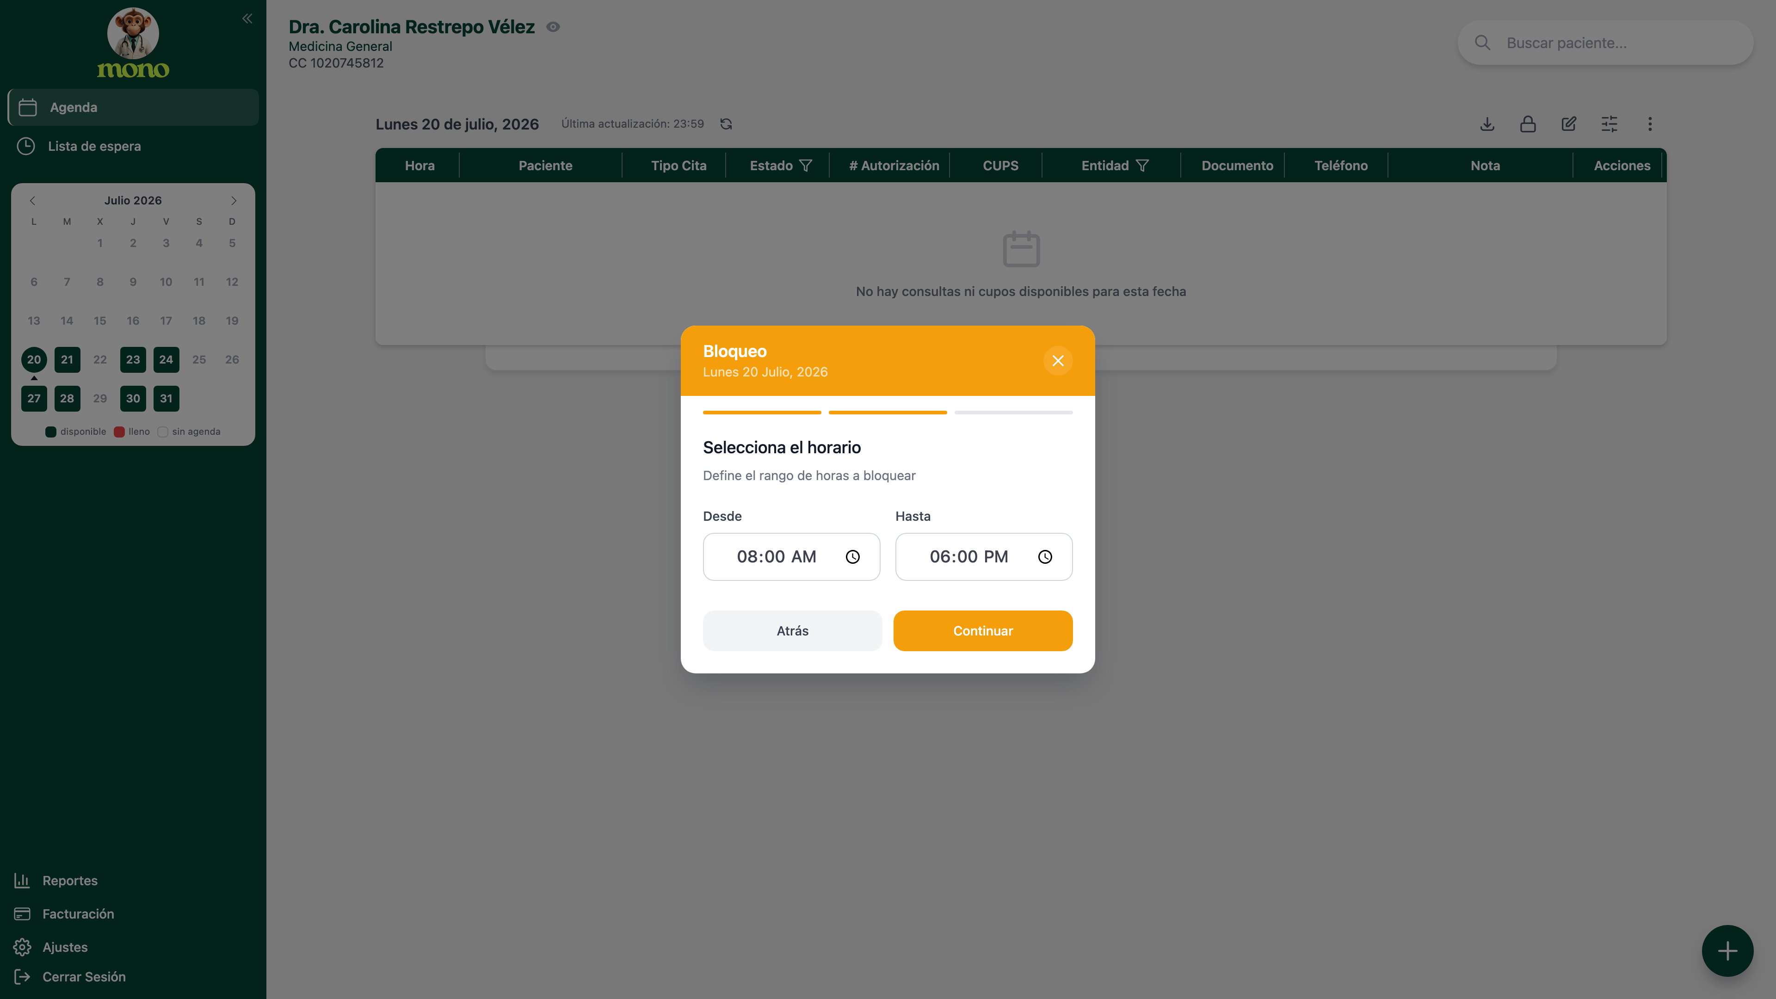Select day 27 in the calendar

(34, 399)
